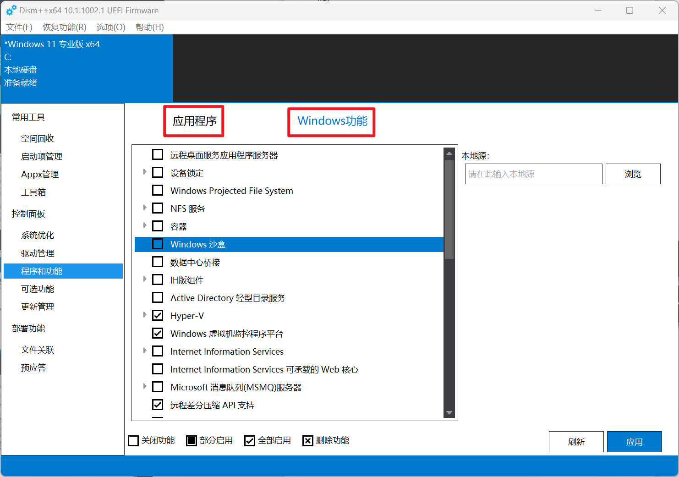
Task: Switch to the 应用程序 tab
Action: (194, 121)
